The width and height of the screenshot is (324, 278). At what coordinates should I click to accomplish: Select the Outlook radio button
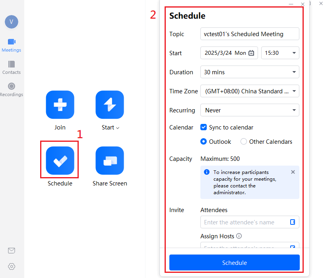[204, 141]
